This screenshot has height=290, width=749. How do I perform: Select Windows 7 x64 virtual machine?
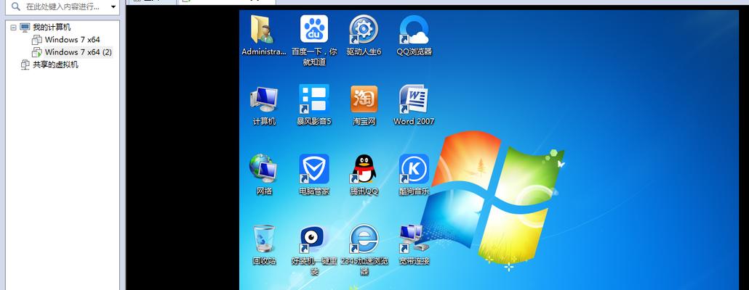pos(72,40)
